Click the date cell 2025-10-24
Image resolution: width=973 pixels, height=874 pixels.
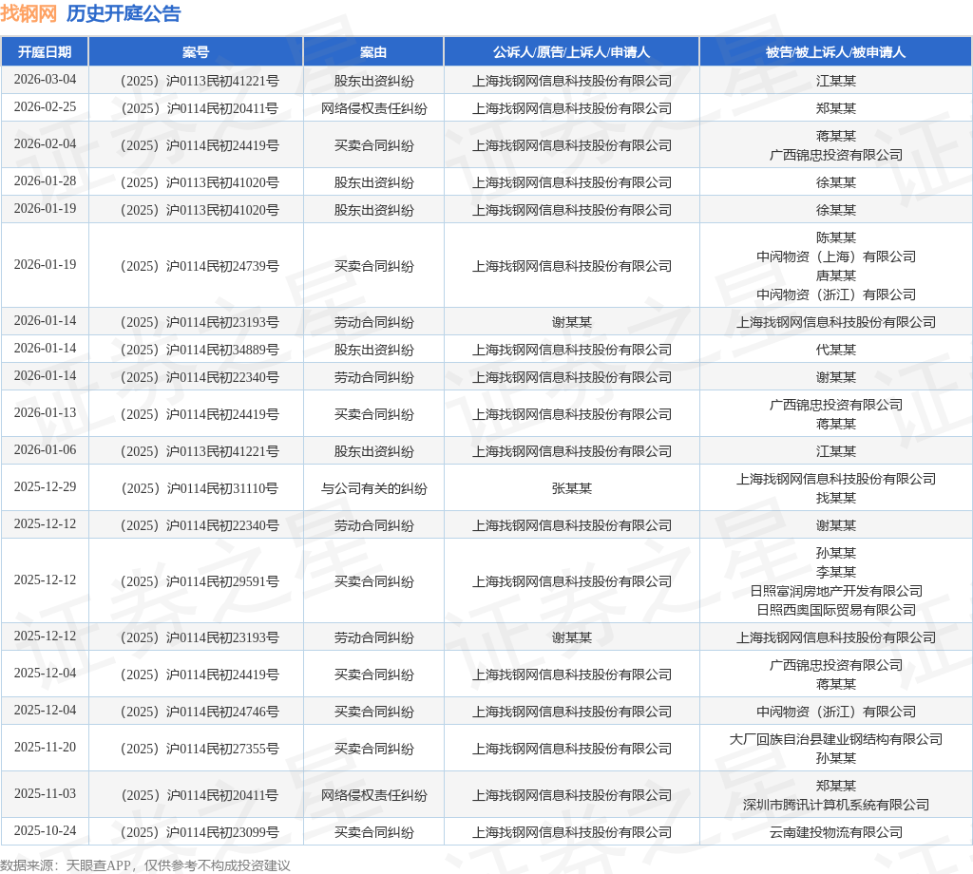45,832
